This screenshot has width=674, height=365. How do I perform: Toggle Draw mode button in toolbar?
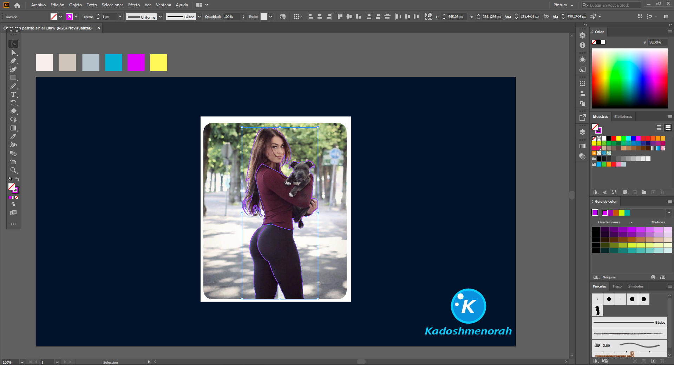coord(13,204)
